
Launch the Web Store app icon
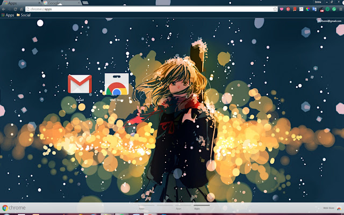[117, 84]
